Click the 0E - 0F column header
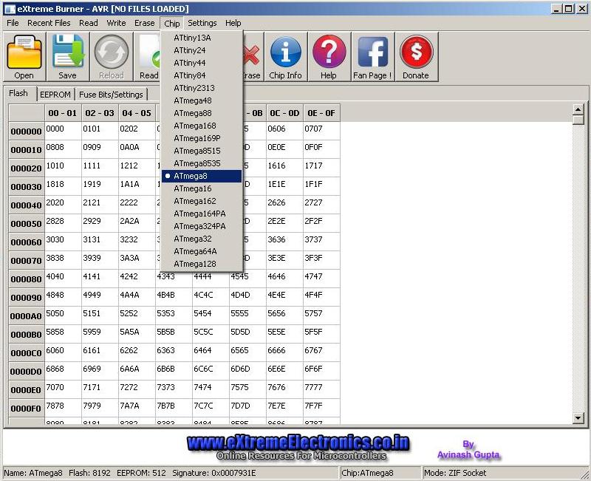The image size is (591, 481). point(321,113)
